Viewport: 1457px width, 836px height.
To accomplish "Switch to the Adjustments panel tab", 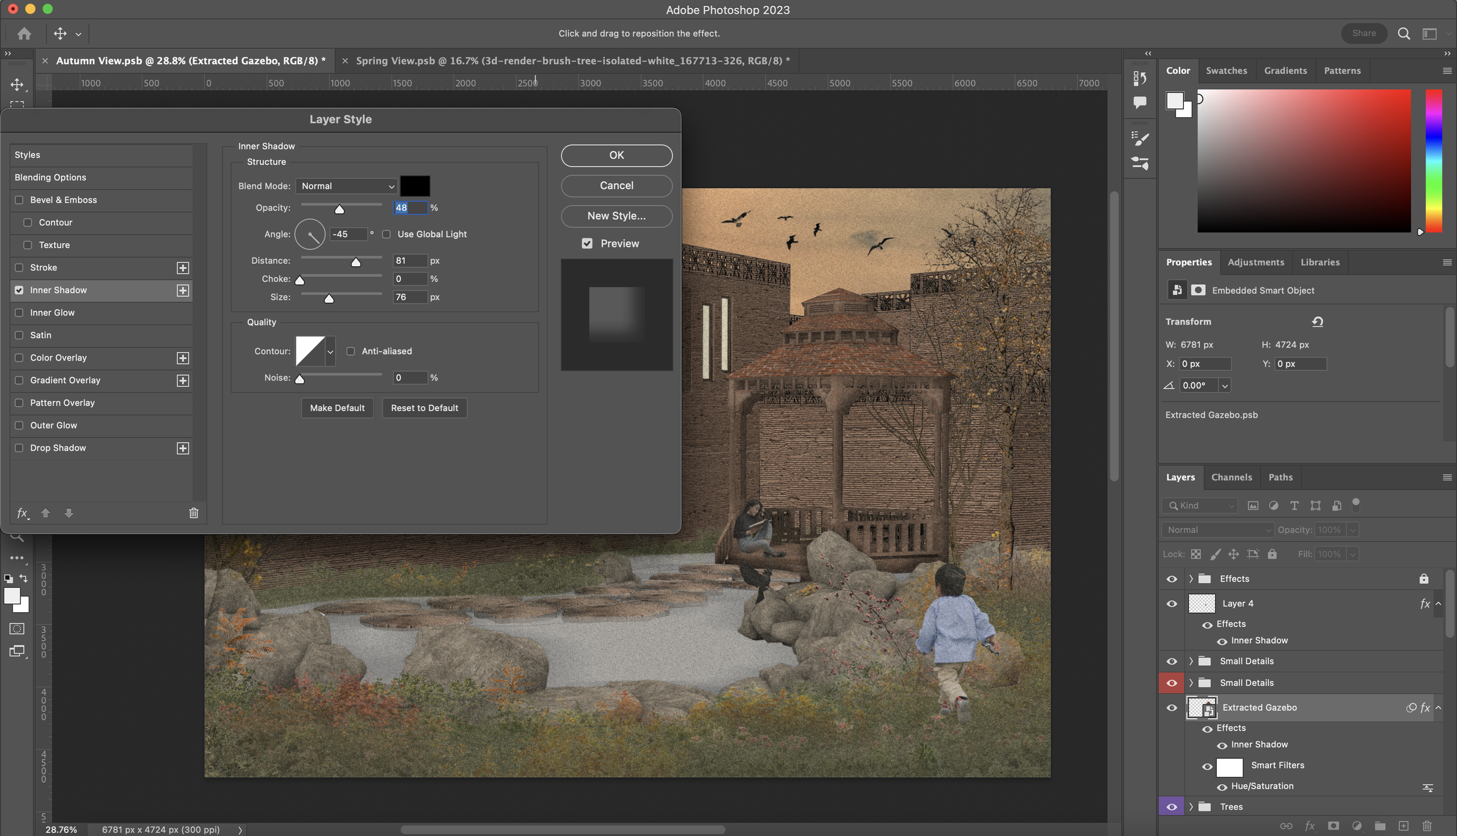I will tap(1255, 262).
